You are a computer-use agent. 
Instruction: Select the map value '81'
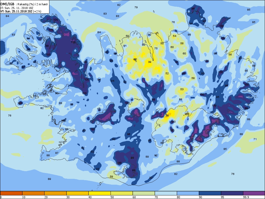pos(125,46)
